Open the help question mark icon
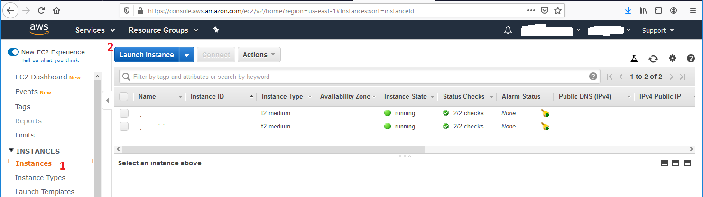 coord(691,58)
